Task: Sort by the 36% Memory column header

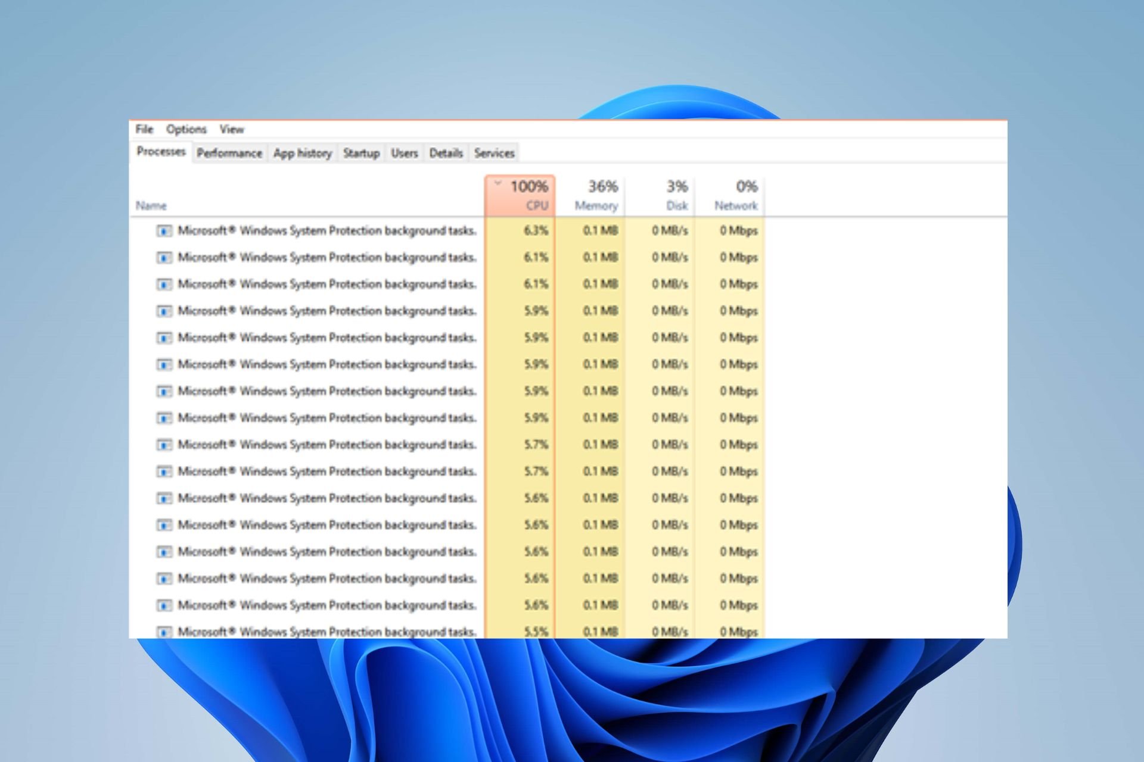Action: pyautogui.click(x=590, y=196)
